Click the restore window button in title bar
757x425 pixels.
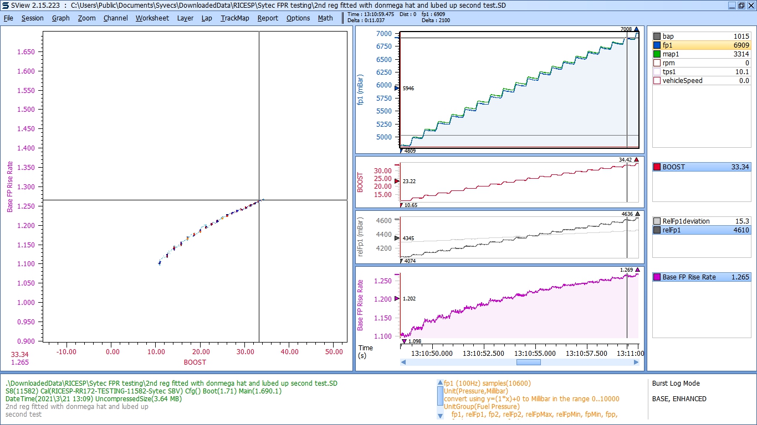pos(741,6)
